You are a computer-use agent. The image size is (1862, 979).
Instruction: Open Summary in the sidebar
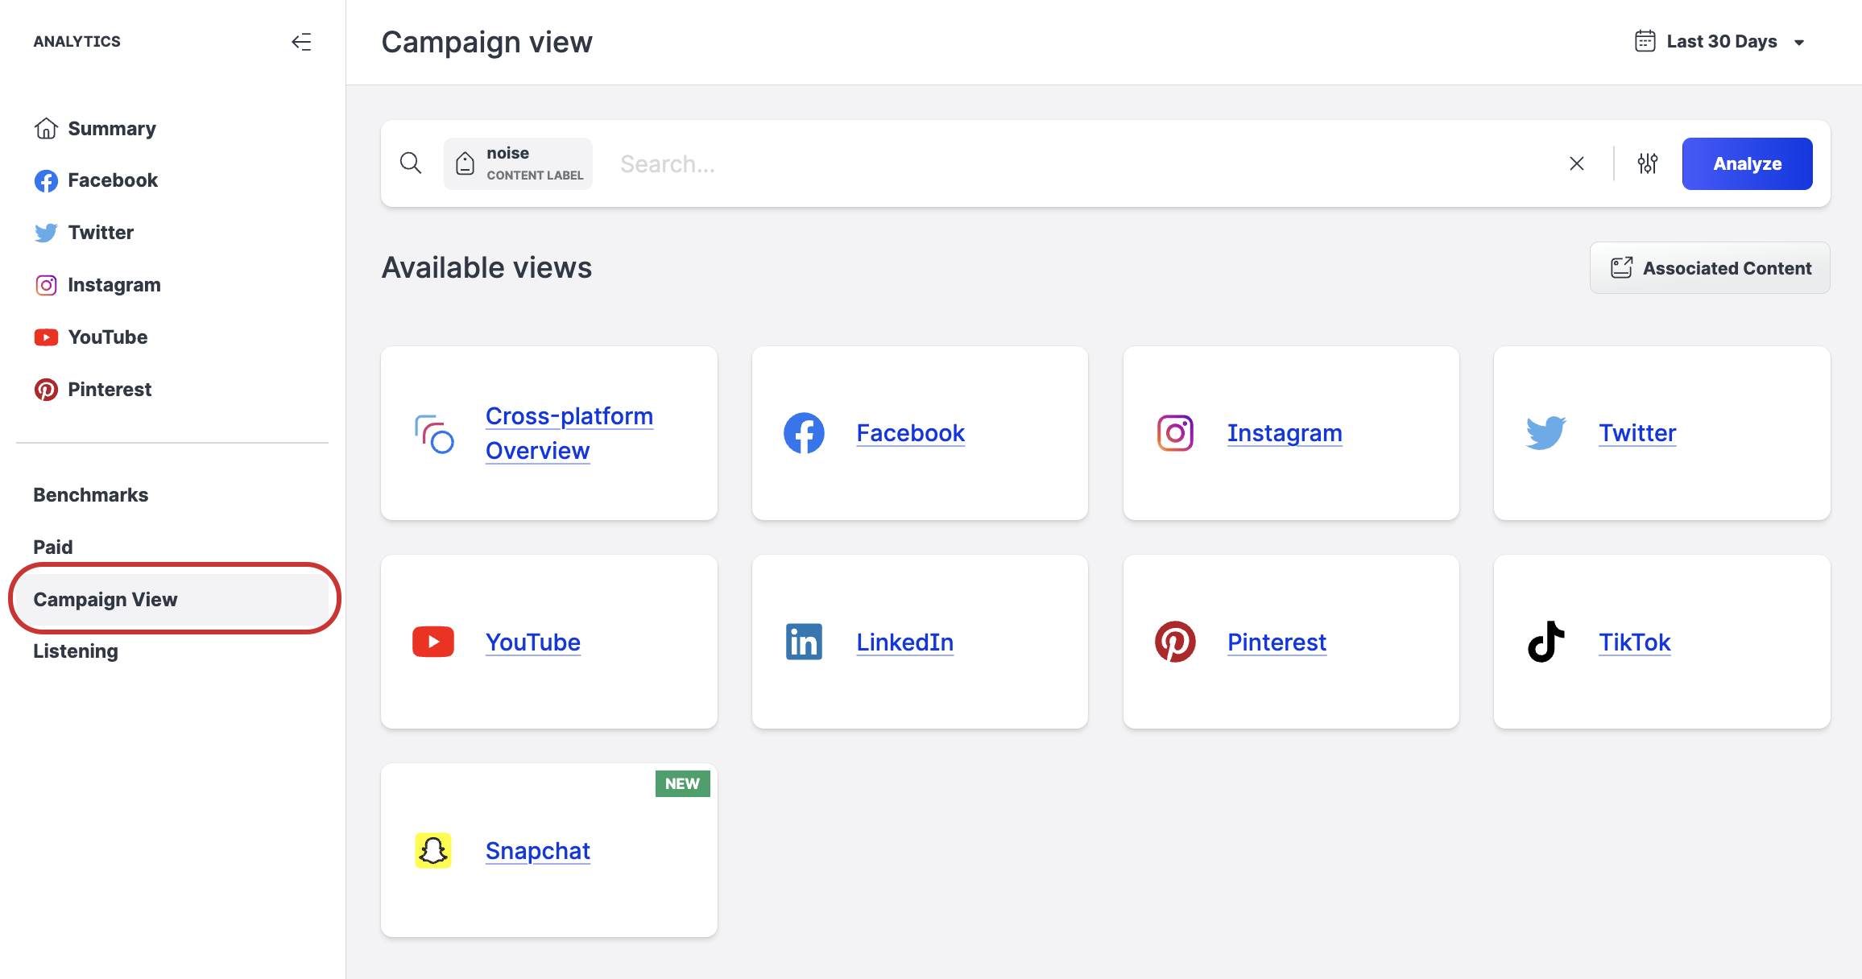111,129
